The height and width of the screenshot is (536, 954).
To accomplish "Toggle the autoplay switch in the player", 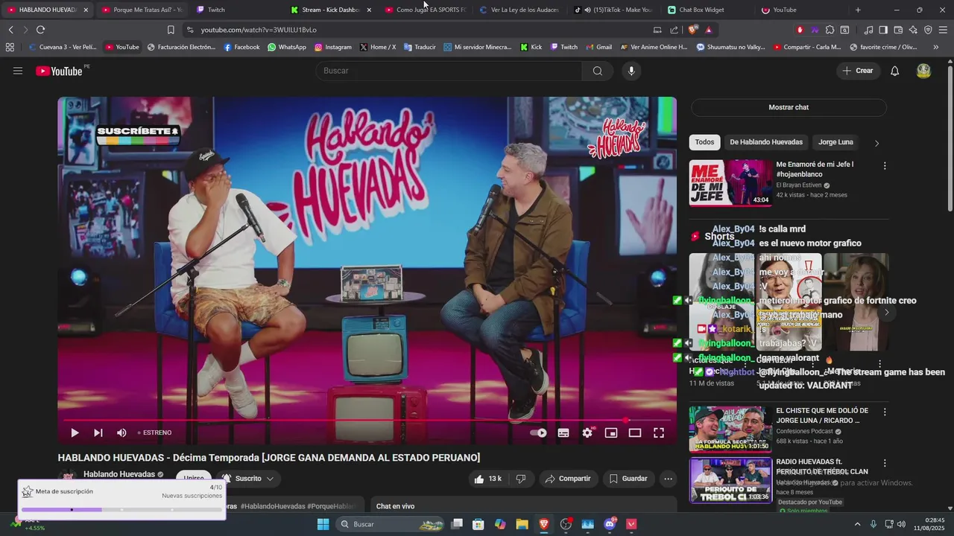I will 538,433.
